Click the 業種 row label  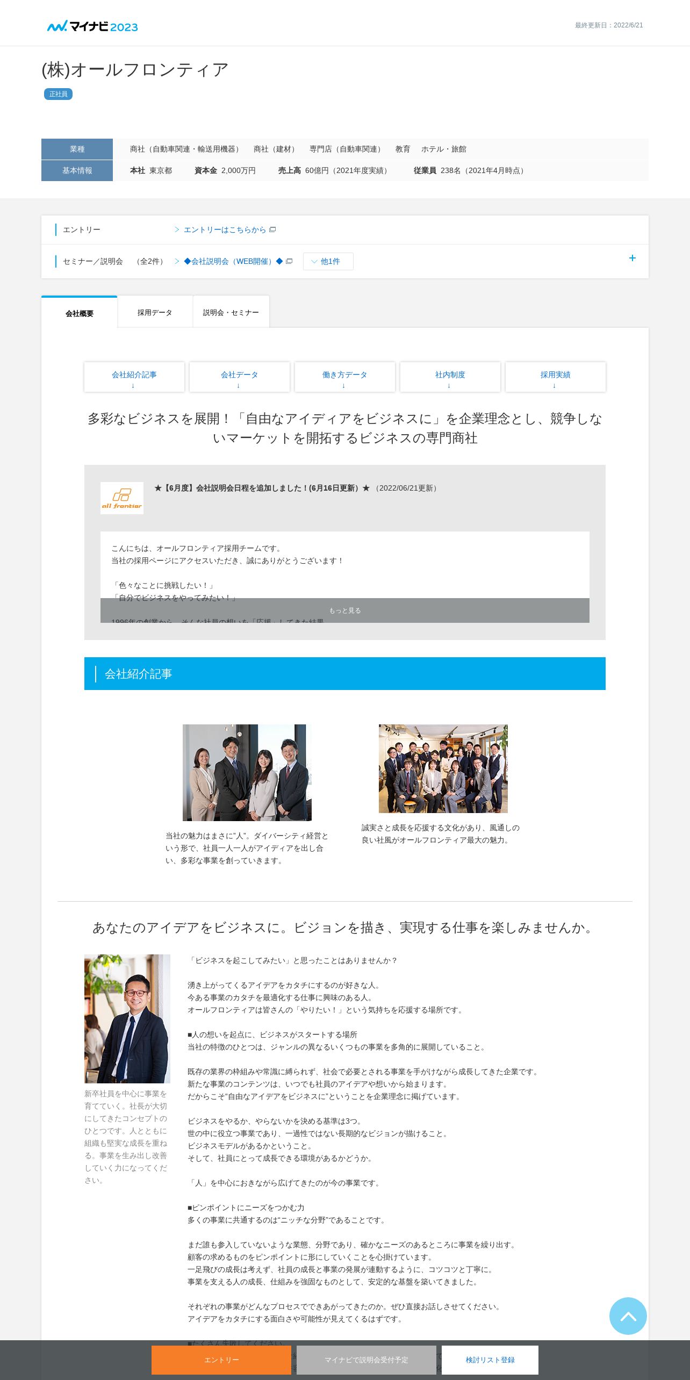(x=77, y=149)
